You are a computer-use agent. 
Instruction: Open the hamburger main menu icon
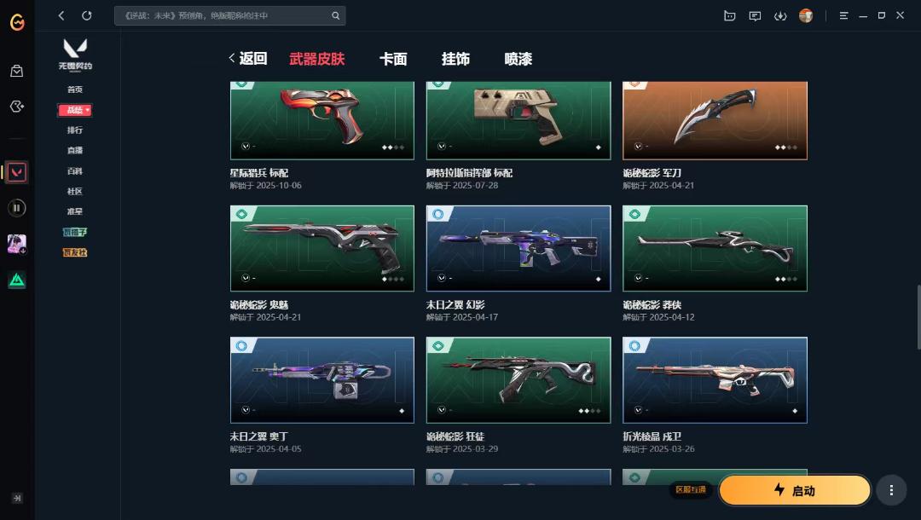[x=843, y=16]
